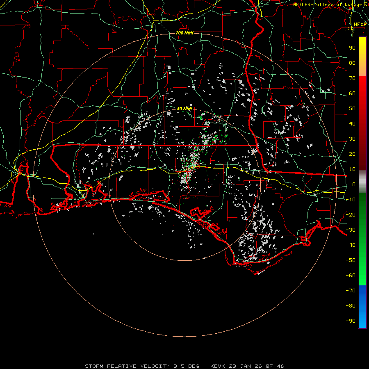
Task: Select the -60 scale value
Action: click(x=351, y=276)
